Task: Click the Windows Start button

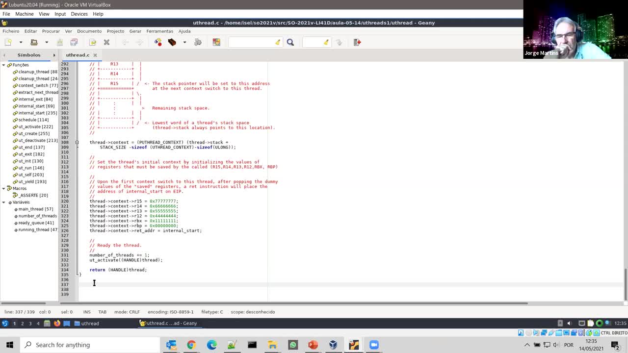Action: [x=9, y=345]
